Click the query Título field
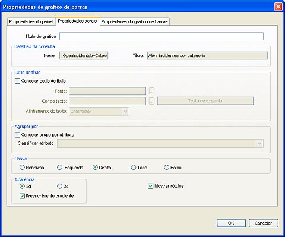This screenshot has height=237, width=285. pos(207,56)
